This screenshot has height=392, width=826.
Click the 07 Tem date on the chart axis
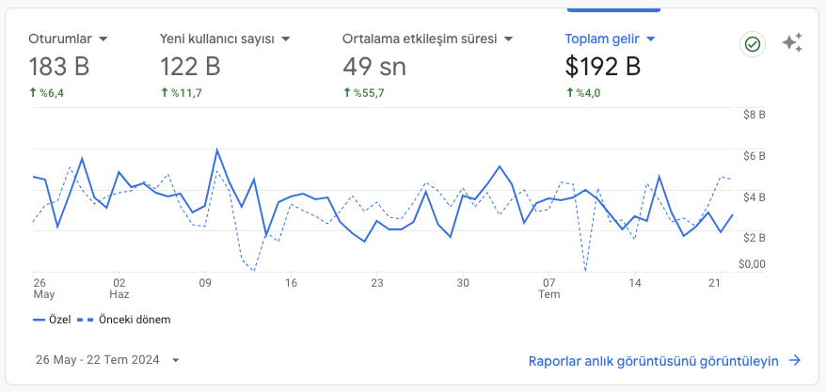(x=549, y=281)
